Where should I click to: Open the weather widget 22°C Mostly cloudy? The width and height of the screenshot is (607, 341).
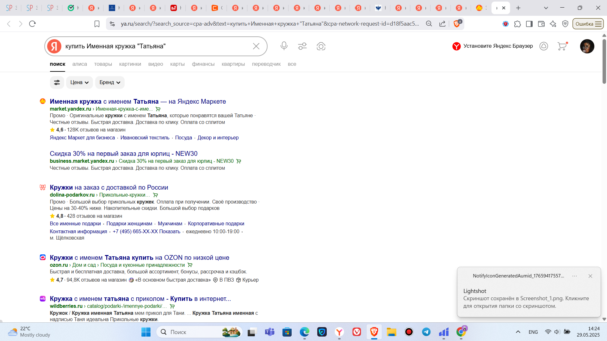tap(29, 332)
